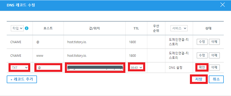This screenshot has height=96, width=231.
Task: Click the 값/위치 column header
Action: click(x=95, y=28)
